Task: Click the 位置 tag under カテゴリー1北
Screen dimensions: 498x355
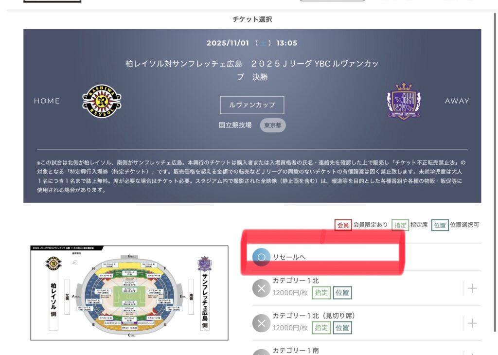Action: [342, 293]
